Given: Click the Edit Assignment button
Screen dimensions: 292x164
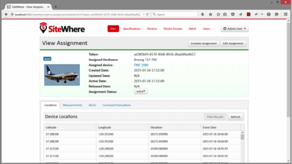Looking at the screenshot, I should [x=233, y=43].
